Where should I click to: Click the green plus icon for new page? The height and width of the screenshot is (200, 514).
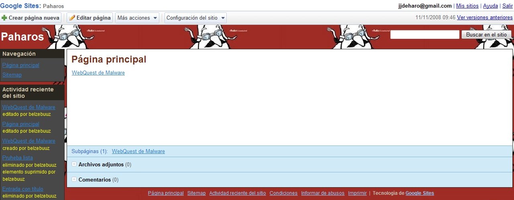(4, 18)
